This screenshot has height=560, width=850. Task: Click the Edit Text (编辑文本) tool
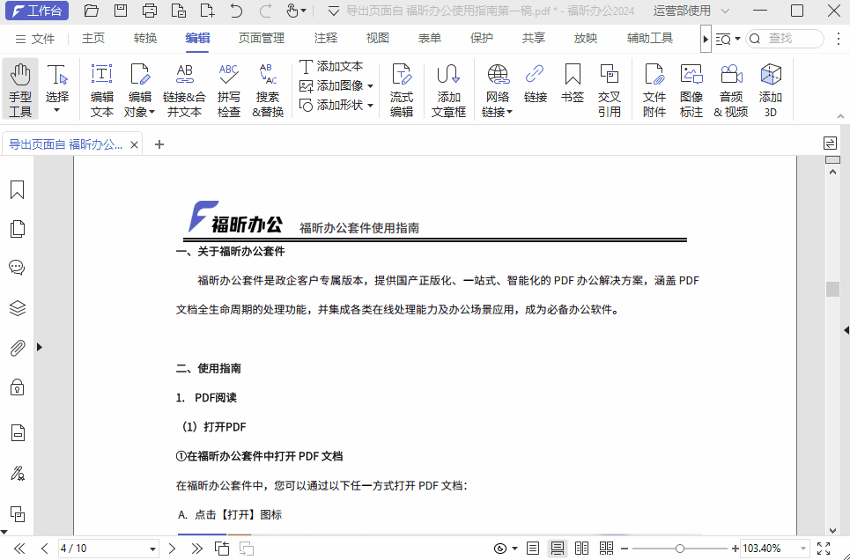(x=101, y=90)
